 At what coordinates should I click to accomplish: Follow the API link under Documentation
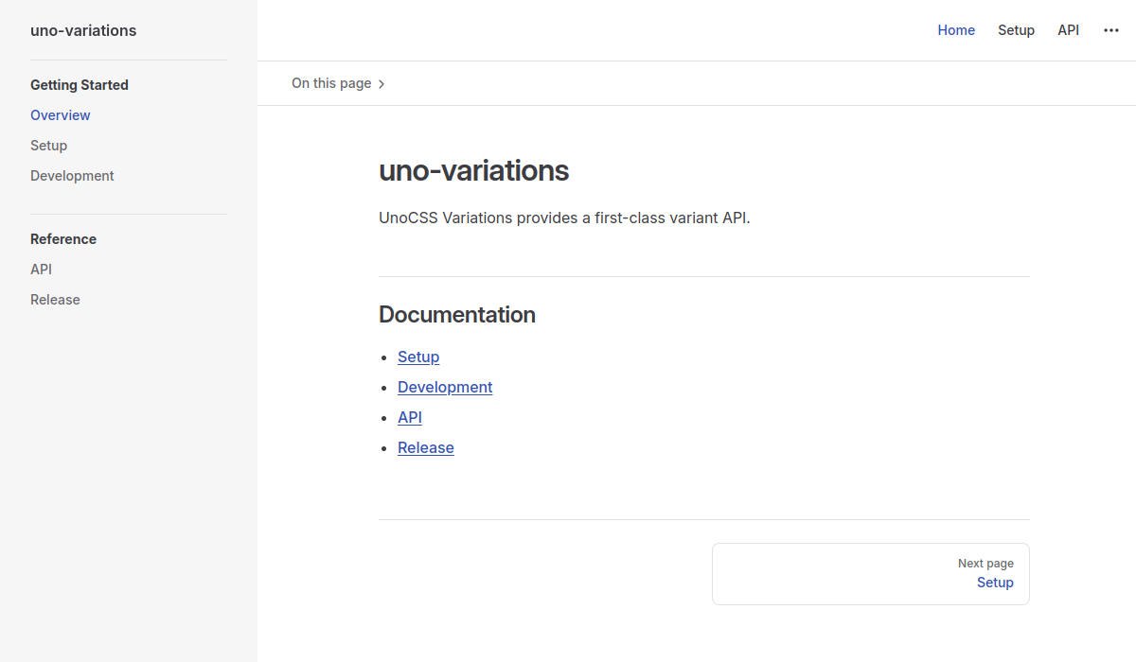pos(409,417)
